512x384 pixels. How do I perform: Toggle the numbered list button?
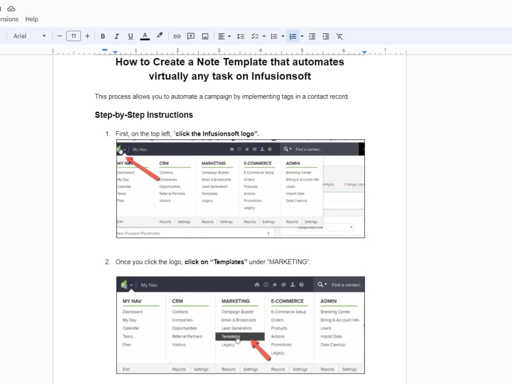tap(293, 36)
